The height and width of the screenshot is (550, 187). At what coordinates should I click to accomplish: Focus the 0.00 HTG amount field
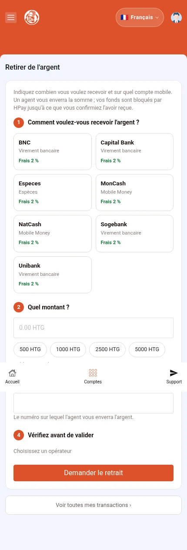[x=93, y=328]
